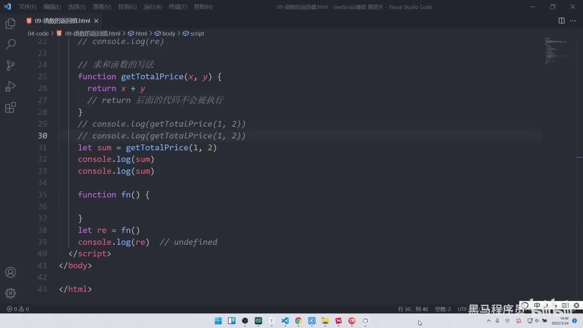The height and width of the screenshot is (328, 583).
Task: Open the html breadcrumb symbol
Action: click(138, 33)
